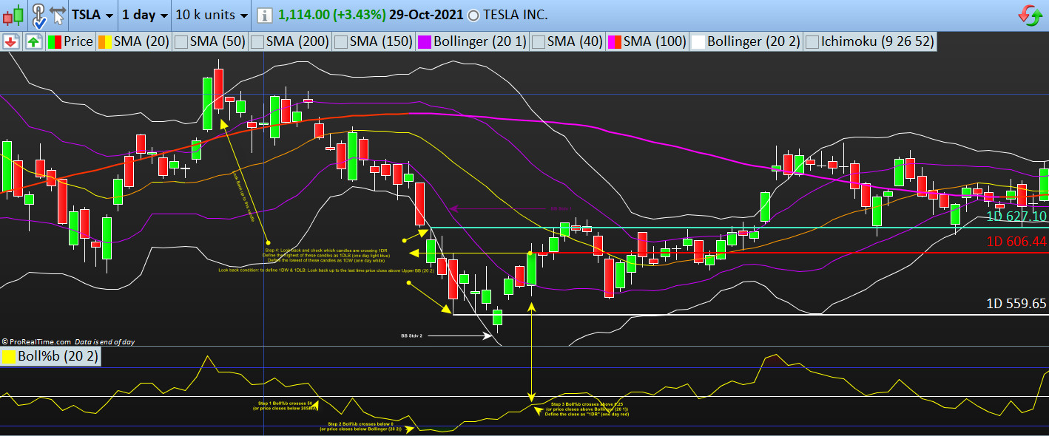Click the TESLA INC. company name
This screenshot has height=436, width=1049.
[516, 15]
